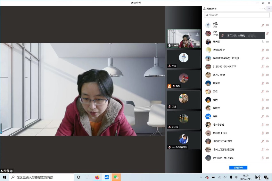The height and width of the screenshot is (181, 272).
Task: Click the Windows Start button
Action: pyautogui.click(x=4, y=177)
